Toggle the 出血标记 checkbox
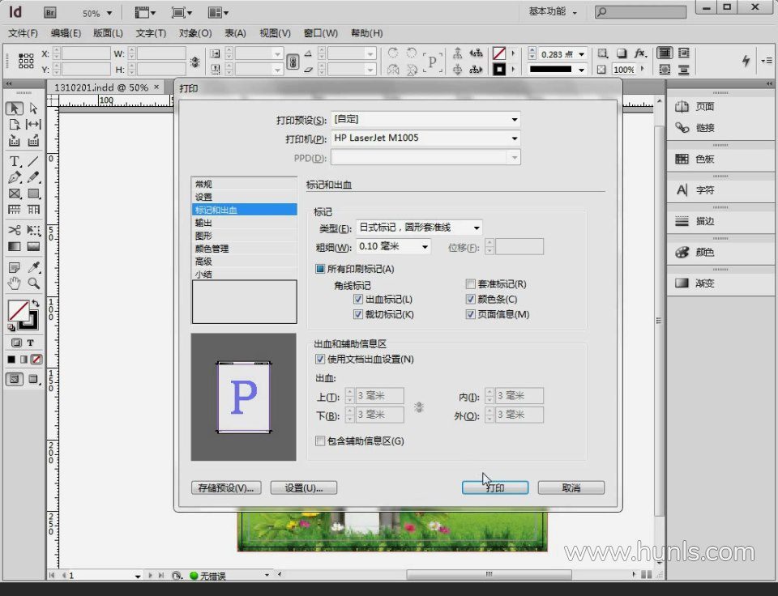Image resolution: width=778 pixels, height=596 pixels. (x=358, y=300)
